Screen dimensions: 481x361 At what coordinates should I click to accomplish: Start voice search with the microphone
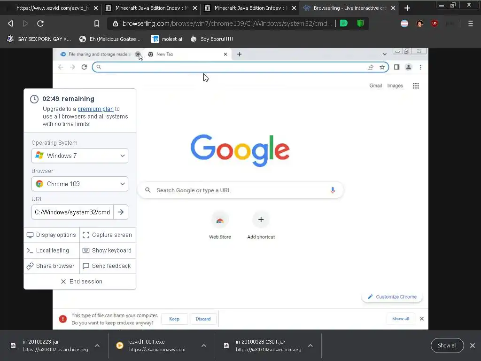[333, 190]
